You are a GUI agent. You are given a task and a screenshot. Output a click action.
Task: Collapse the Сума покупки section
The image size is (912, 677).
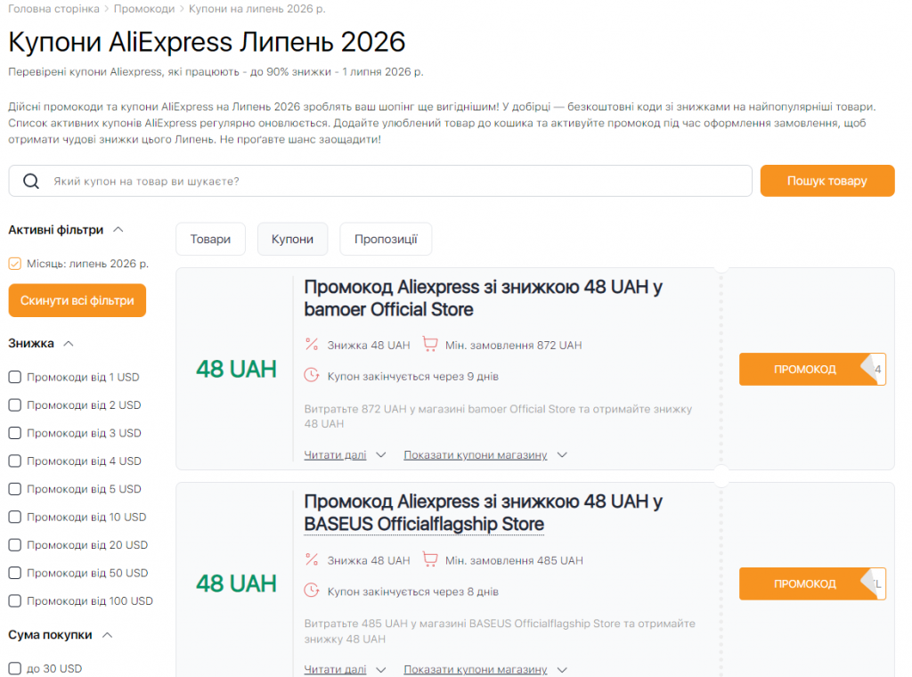pos(107,635)
